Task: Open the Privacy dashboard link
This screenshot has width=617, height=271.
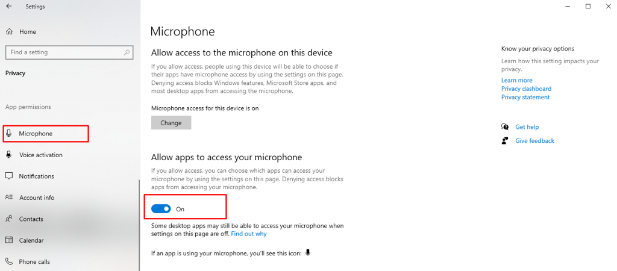Action: 526,89
